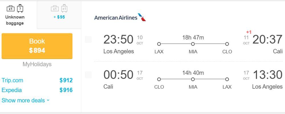Click the 14h 40m return timeline
Image resolution: width=285 pixels, height=114 pixels.
(x=193, y=79)
